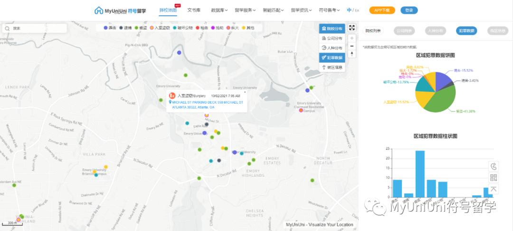Click the tallest 偷盗 bar in bar chart

pyautogui.click(x=420, y=174)
